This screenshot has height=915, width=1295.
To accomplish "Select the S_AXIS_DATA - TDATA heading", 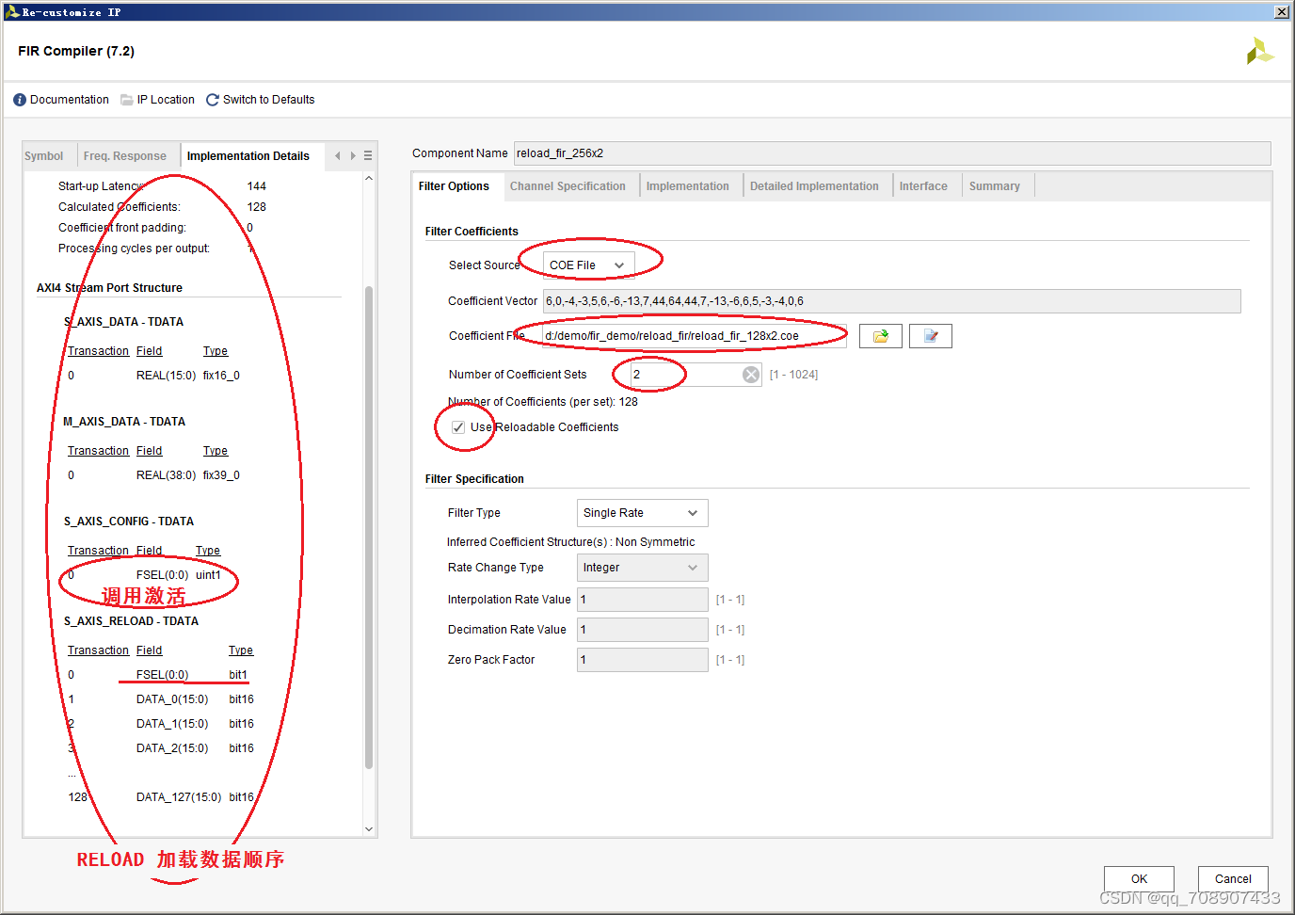I will 123,322.
